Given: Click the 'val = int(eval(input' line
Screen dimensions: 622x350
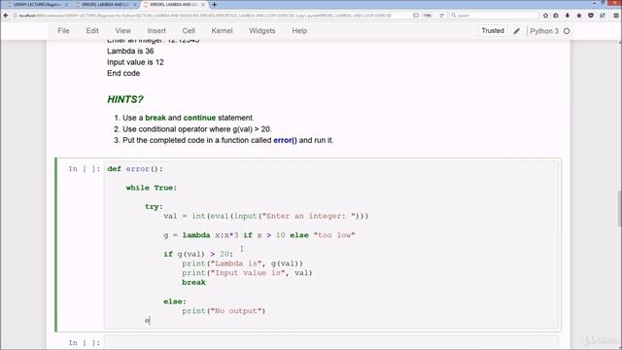Looking at the screenshot, I should [265, 216].
